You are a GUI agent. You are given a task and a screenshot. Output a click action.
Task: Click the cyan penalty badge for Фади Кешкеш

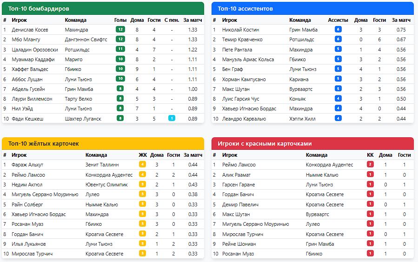172,118
